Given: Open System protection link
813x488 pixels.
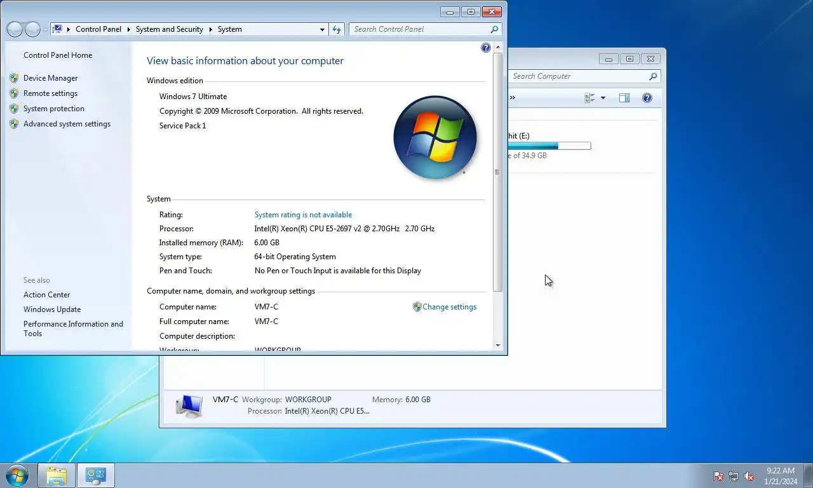Looking at the screenshot, I should [x=53, y=109].
